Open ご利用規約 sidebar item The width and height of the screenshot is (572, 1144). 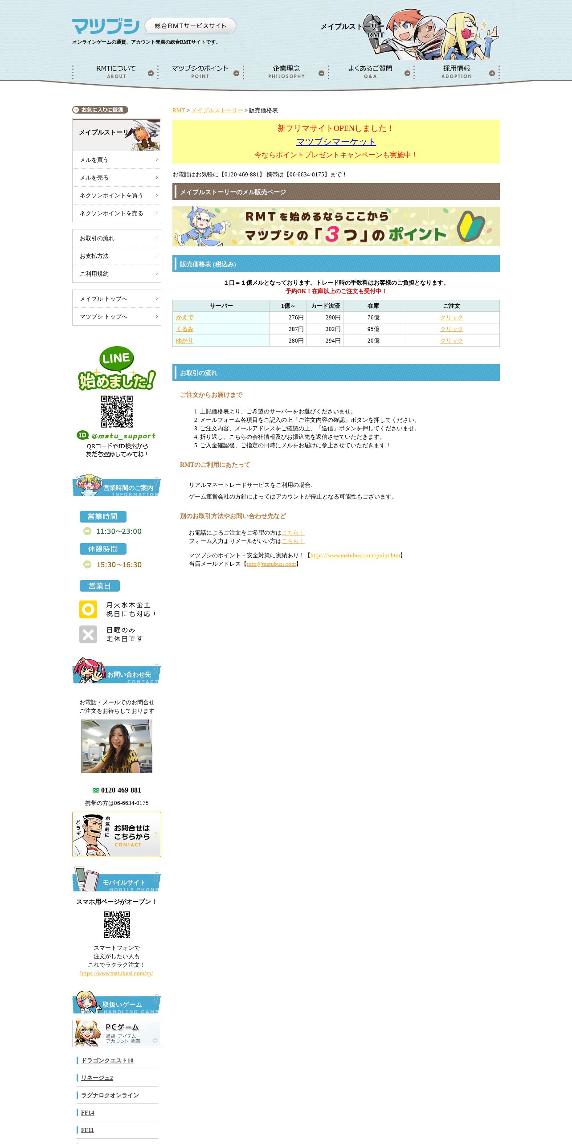click(x=117, y=274)
